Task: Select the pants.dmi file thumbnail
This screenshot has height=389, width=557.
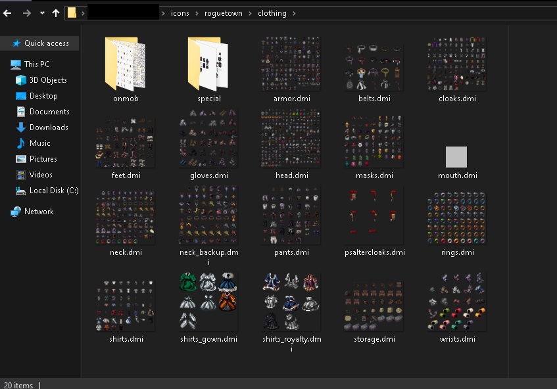Action: click(291, 215)
